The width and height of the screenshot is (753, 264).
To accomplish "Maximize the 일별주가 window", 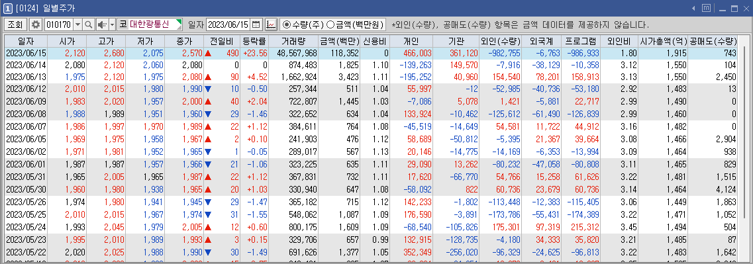I will point(734,8).
